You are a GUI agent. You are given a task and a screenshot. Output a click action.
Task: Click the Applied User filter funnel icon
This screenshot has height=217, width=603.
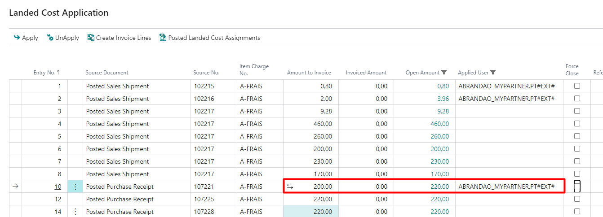(493, 73)
